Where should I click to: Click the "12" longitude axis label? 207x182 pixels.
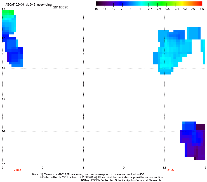point(164,168)
